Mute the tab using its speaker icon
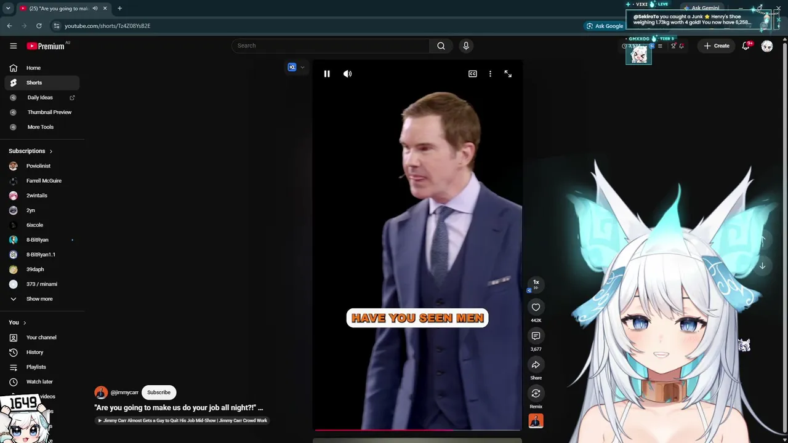This screenshot has width=788, height=443. pyautogui.click(x=95, y=9)
